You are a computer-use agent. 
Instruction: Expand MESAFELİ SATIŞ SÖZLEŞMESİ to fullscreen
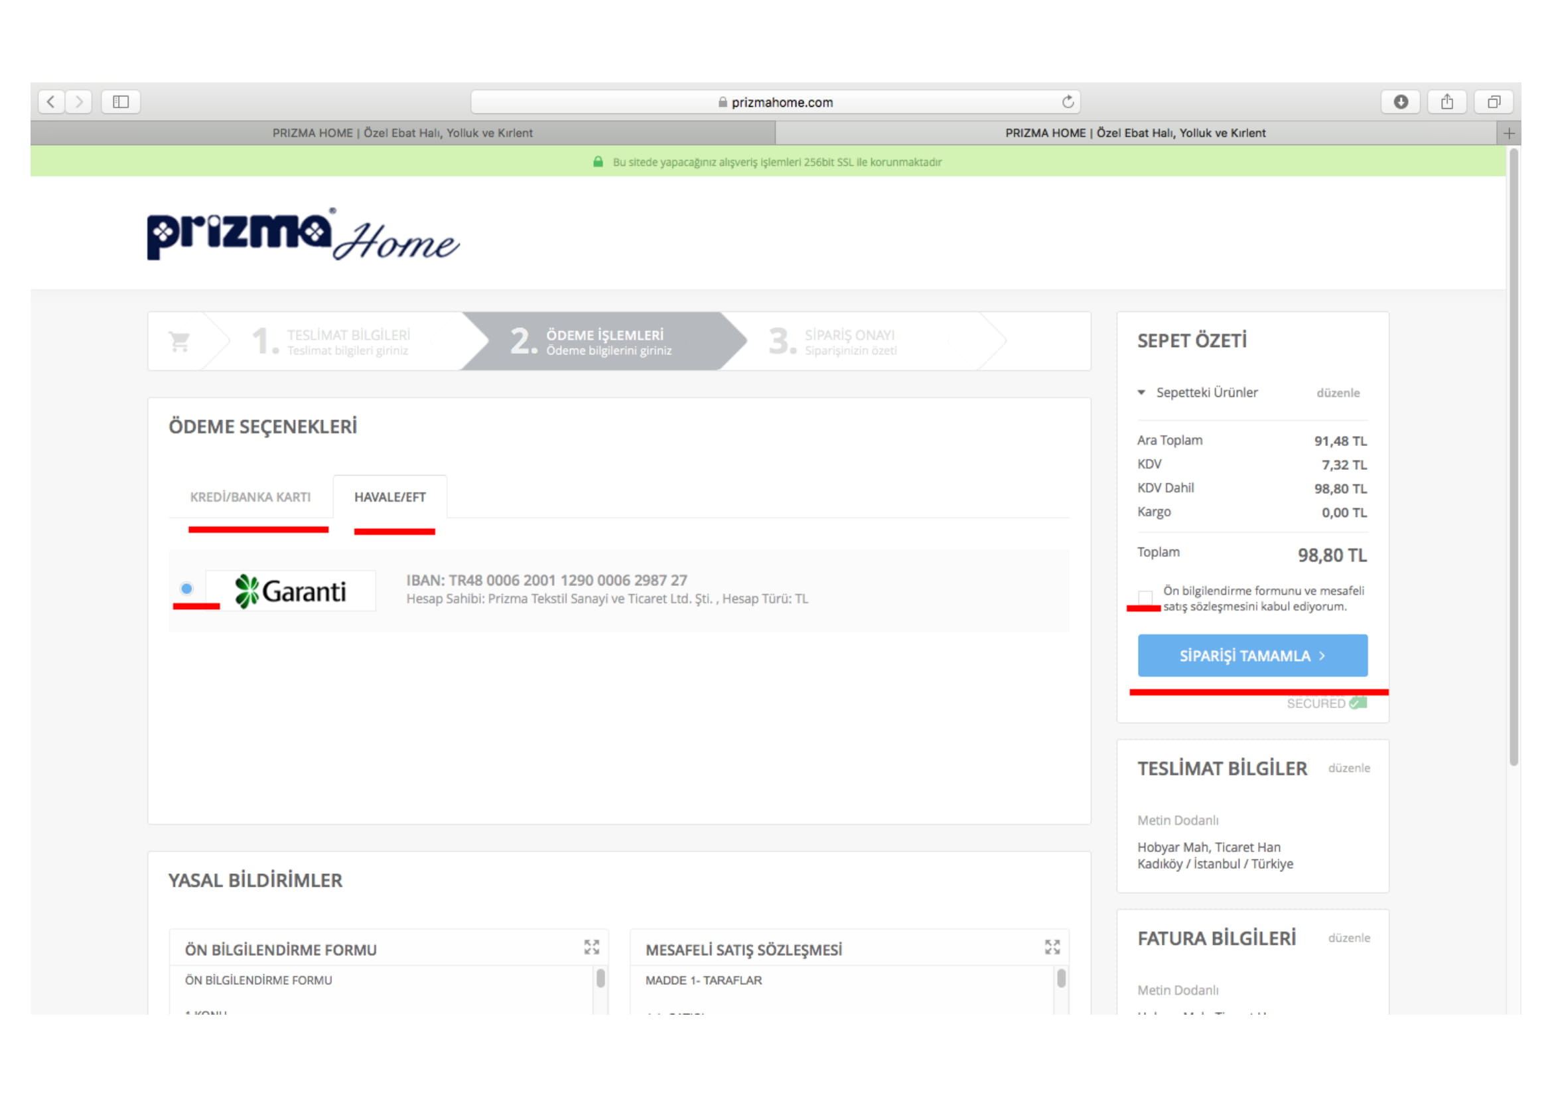click(x=1052, y=948)
